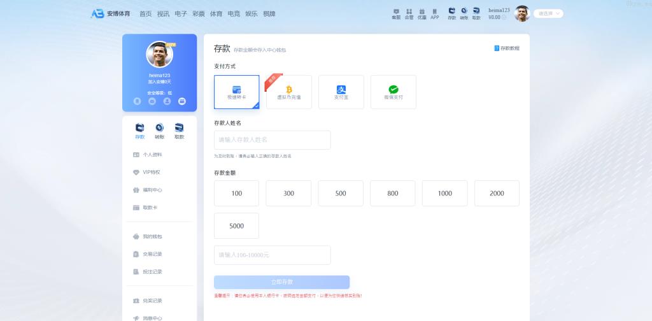Open 棋牌 menu in top navigation
This screenshot has width=652, height=321.
click(269, 13)
